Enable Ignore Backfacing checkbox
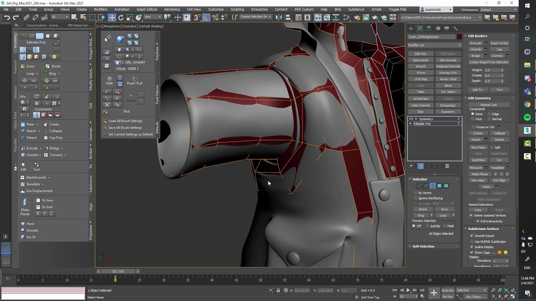 click(x=415, y=198)
